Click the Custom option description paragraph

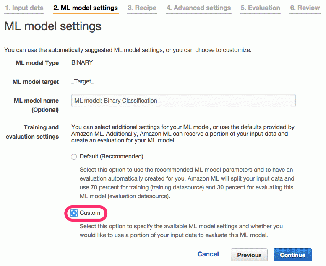coord(181,231)
